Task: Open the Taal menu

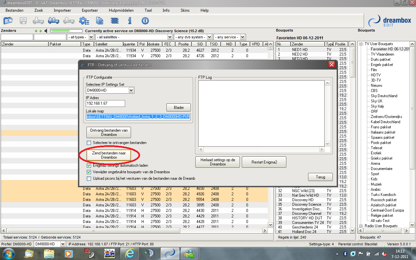Action: pyautogui.click(x=148, y=10)
